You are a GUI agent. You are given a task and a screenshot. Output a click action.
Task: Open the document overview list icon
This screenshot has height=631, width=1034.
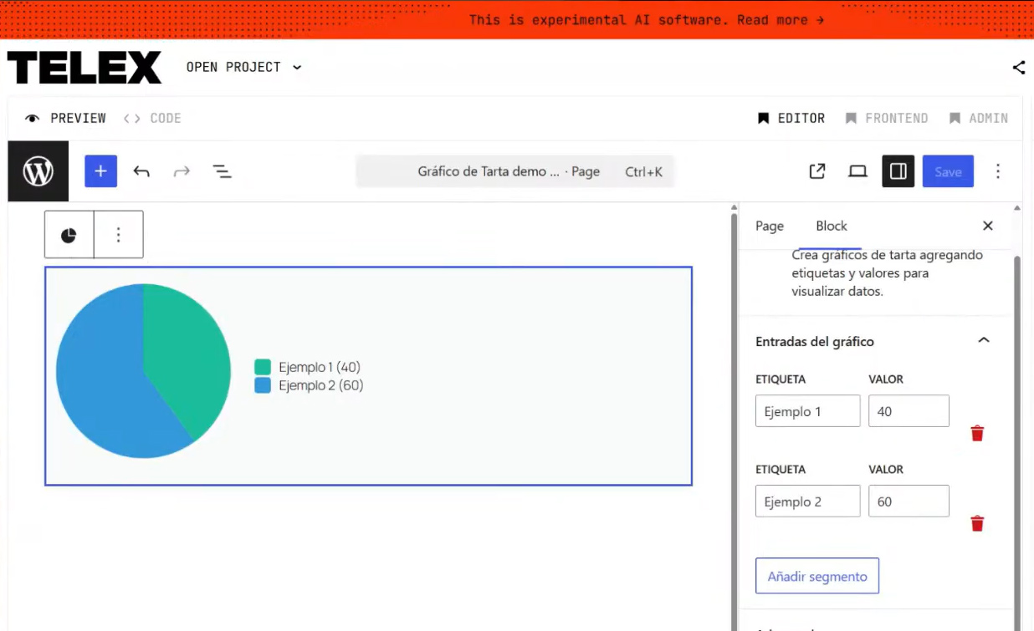[x=221, y=171]
